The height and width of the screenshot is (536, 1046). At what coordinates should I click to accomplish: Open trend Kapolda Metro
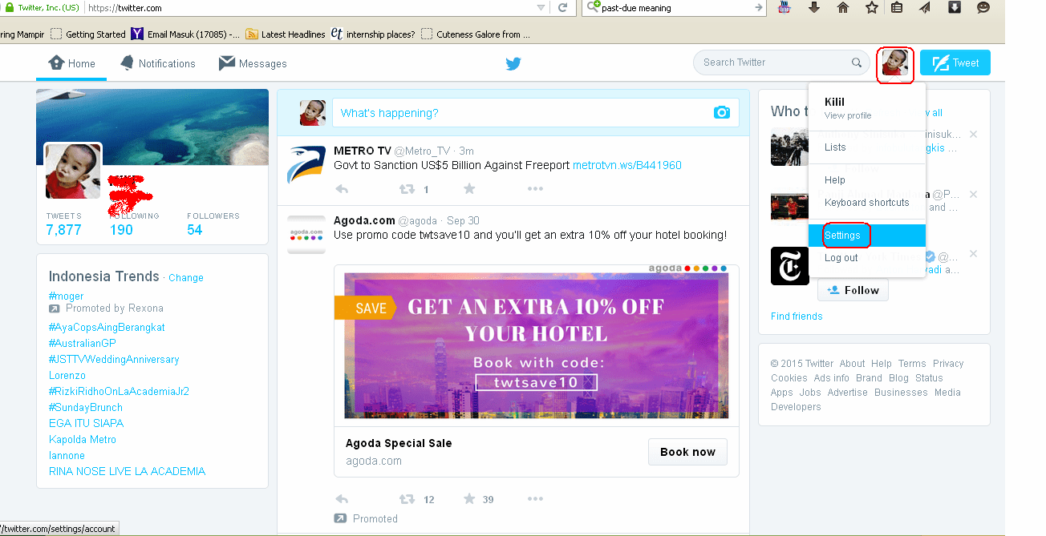[83, 440]
